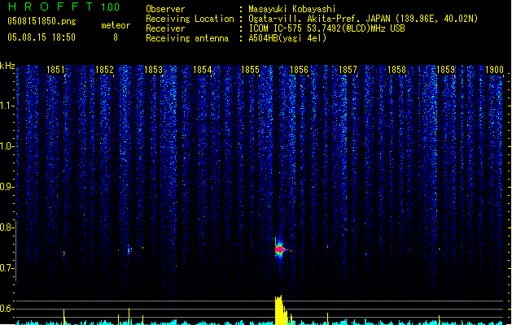
Task: Click the bright red meteor echo after 1855
Action: click(x=279, y=249)
